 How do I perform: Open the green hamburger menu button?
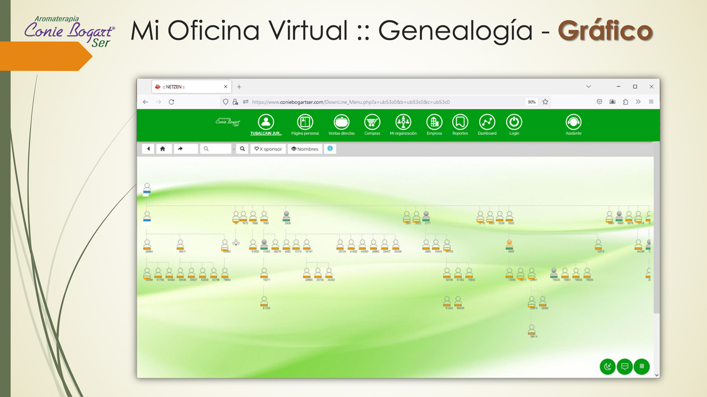click(642, 366)
